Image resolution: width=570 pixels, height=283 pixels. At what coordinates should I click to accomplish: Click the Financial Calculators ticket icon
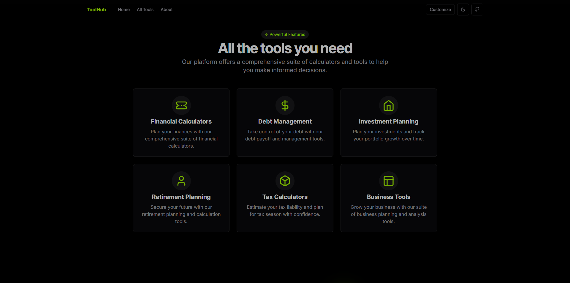tap(181, 105)
